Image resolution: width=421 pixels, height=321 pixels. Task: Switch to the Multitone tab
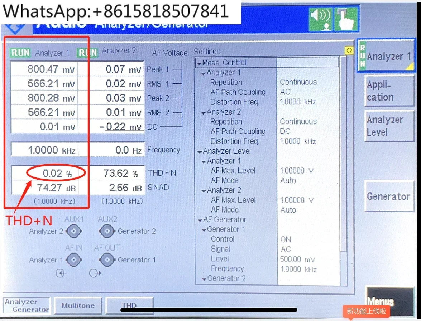tap(78, 306)
